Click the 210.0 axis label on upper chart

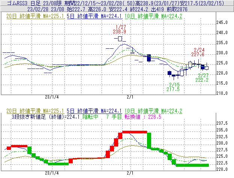pos(222,93)
